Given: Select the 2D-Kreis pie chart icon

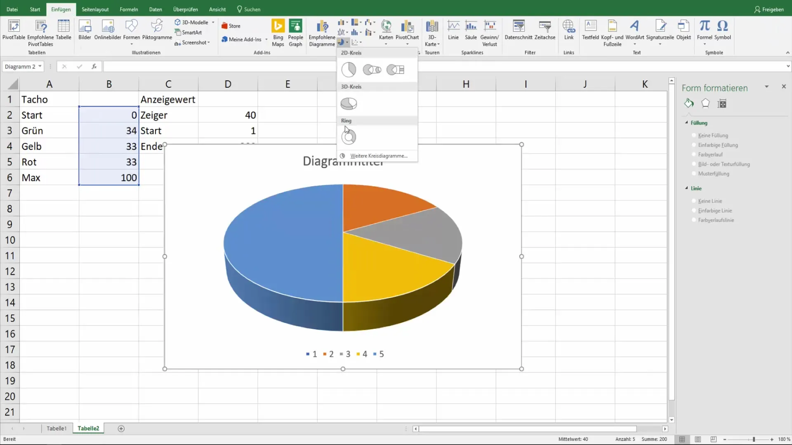Looking at the screenshot, I should [349, 69].
